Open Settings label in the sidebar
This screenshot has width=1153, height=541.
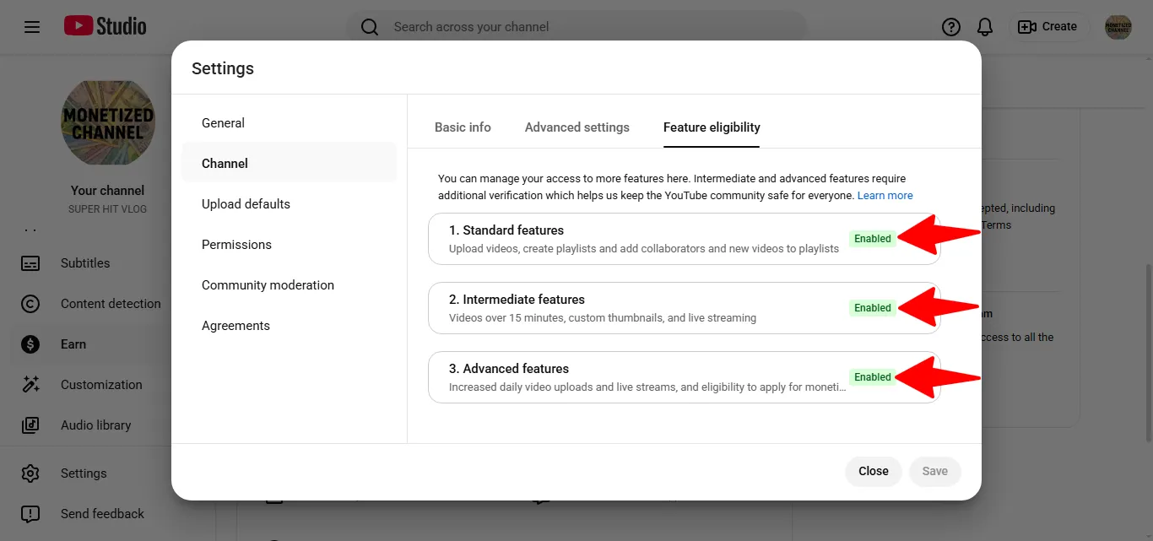tap(84, 473)
